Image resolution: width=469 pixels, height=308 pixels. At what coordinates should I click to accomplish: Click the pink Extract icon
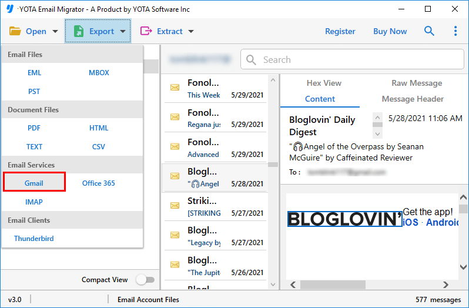[146, 31]
